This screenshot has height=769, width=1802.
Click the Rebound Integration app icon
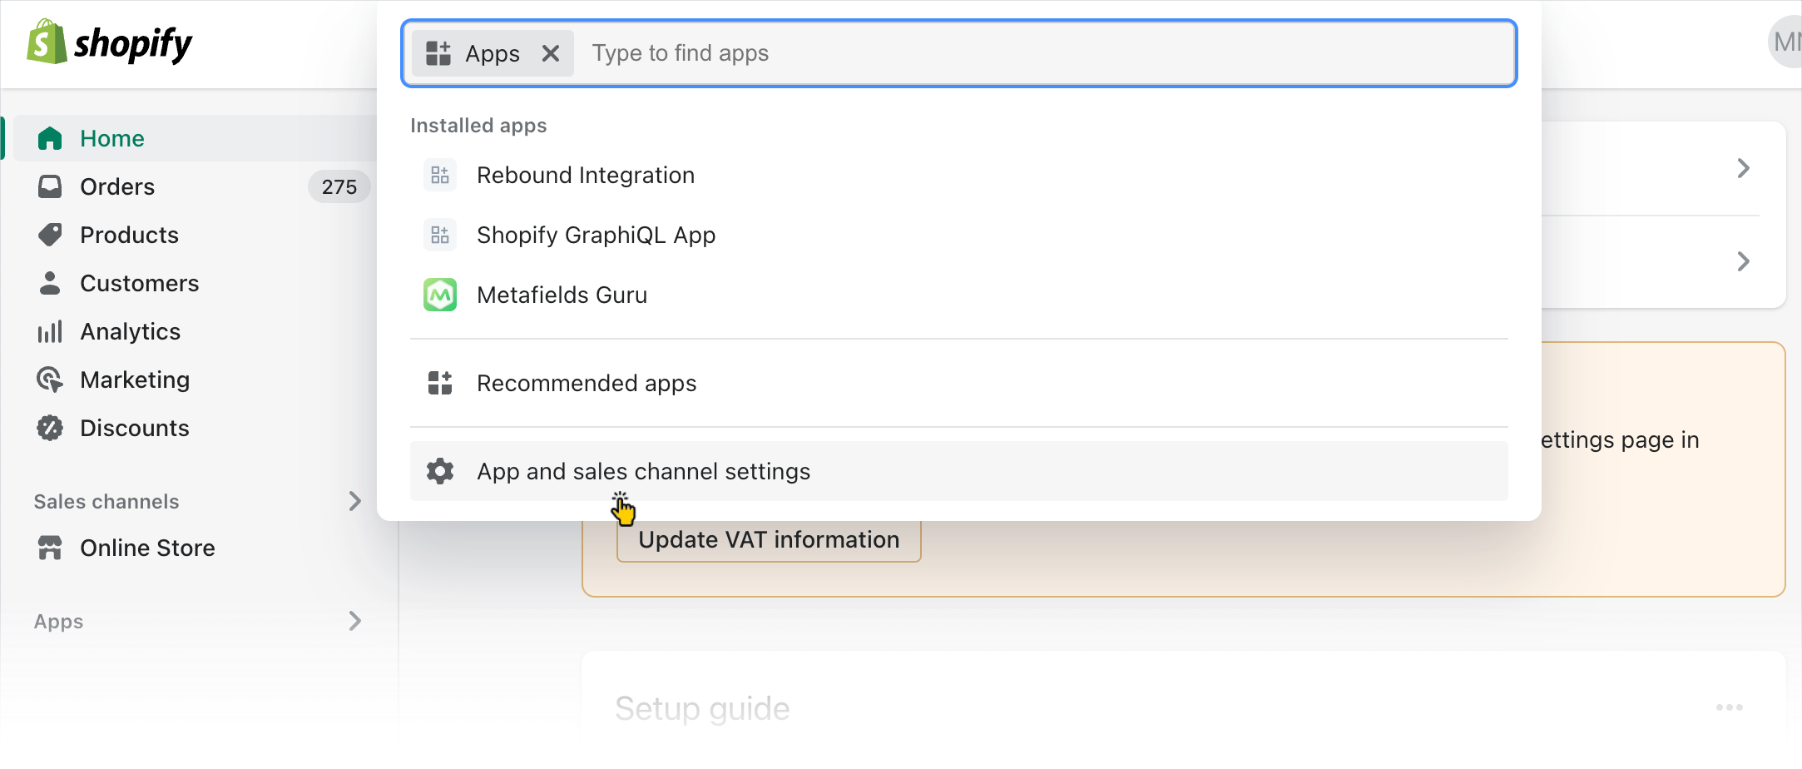(440, 175)
